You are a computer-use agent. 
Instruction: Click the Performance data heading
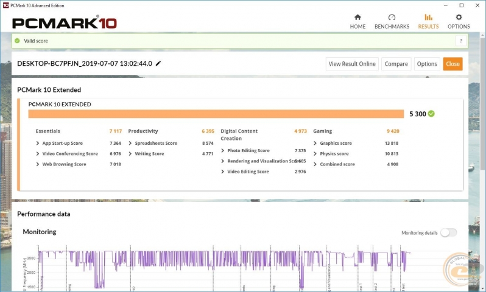[44, 214]
